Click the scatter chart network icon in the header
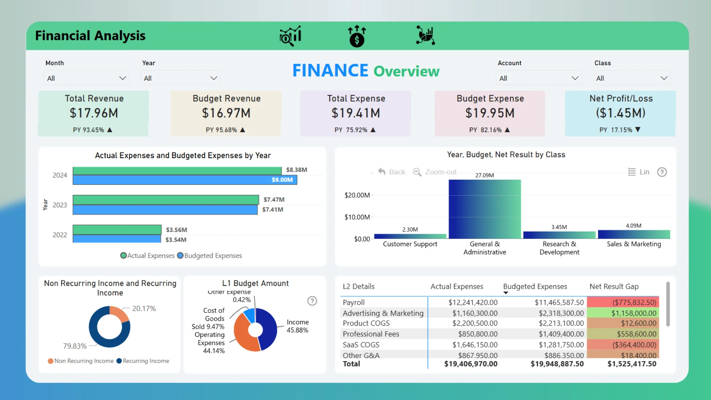 point(425,36)
